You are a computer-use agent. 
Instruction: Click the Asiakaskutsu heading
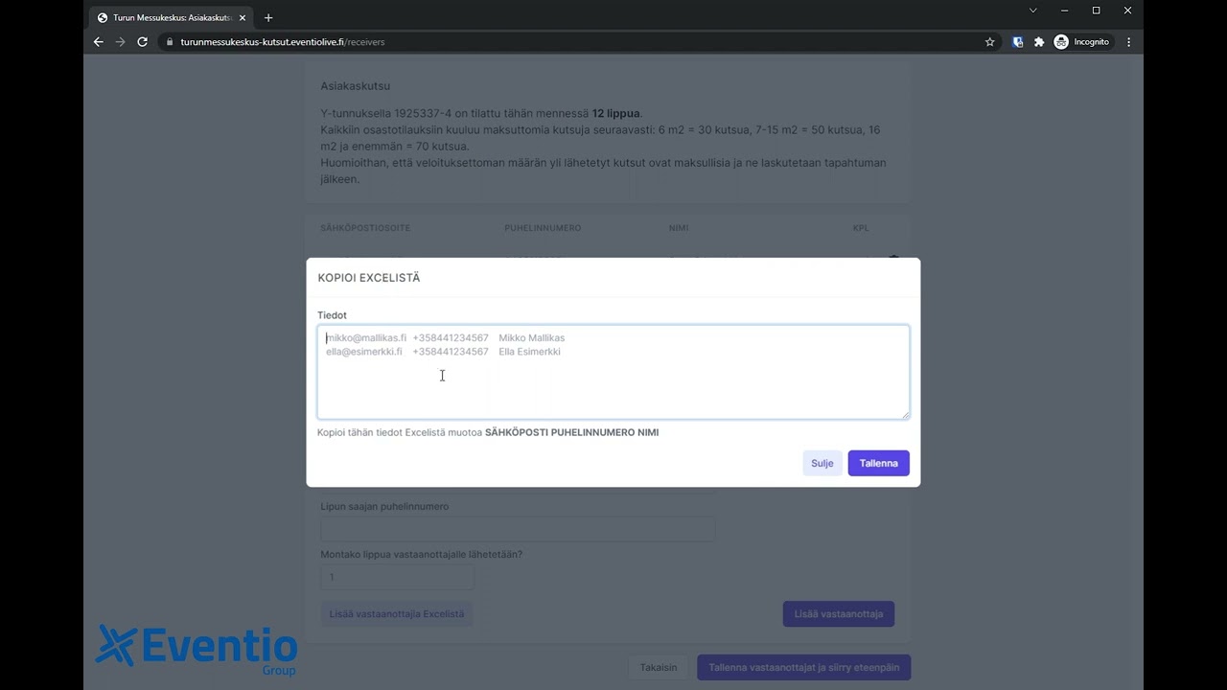[x=355, y=86]
